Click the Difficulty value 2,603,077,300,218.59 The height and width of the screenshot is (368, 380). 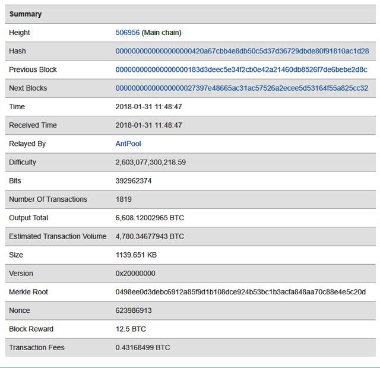point(151,162)
